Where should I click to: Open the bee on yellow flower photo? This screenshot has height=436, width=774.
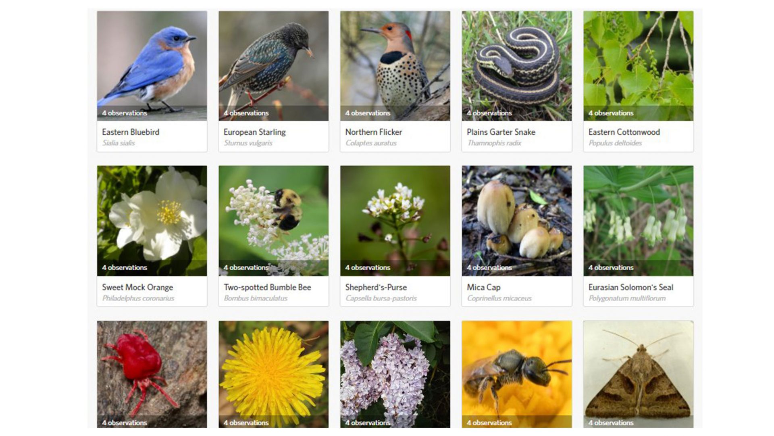click(x=517, y=374)
